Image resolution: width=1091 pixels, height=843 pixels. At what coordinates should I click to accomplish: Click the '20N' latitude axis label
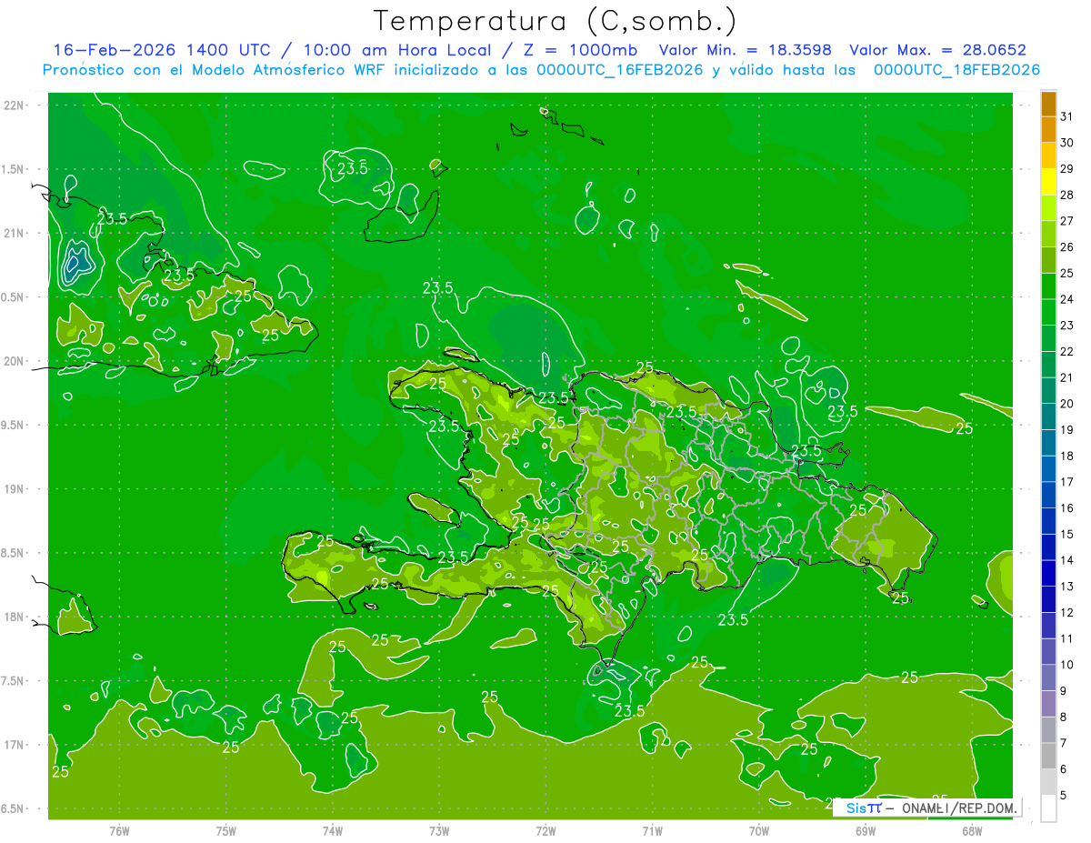pos(15,361)
